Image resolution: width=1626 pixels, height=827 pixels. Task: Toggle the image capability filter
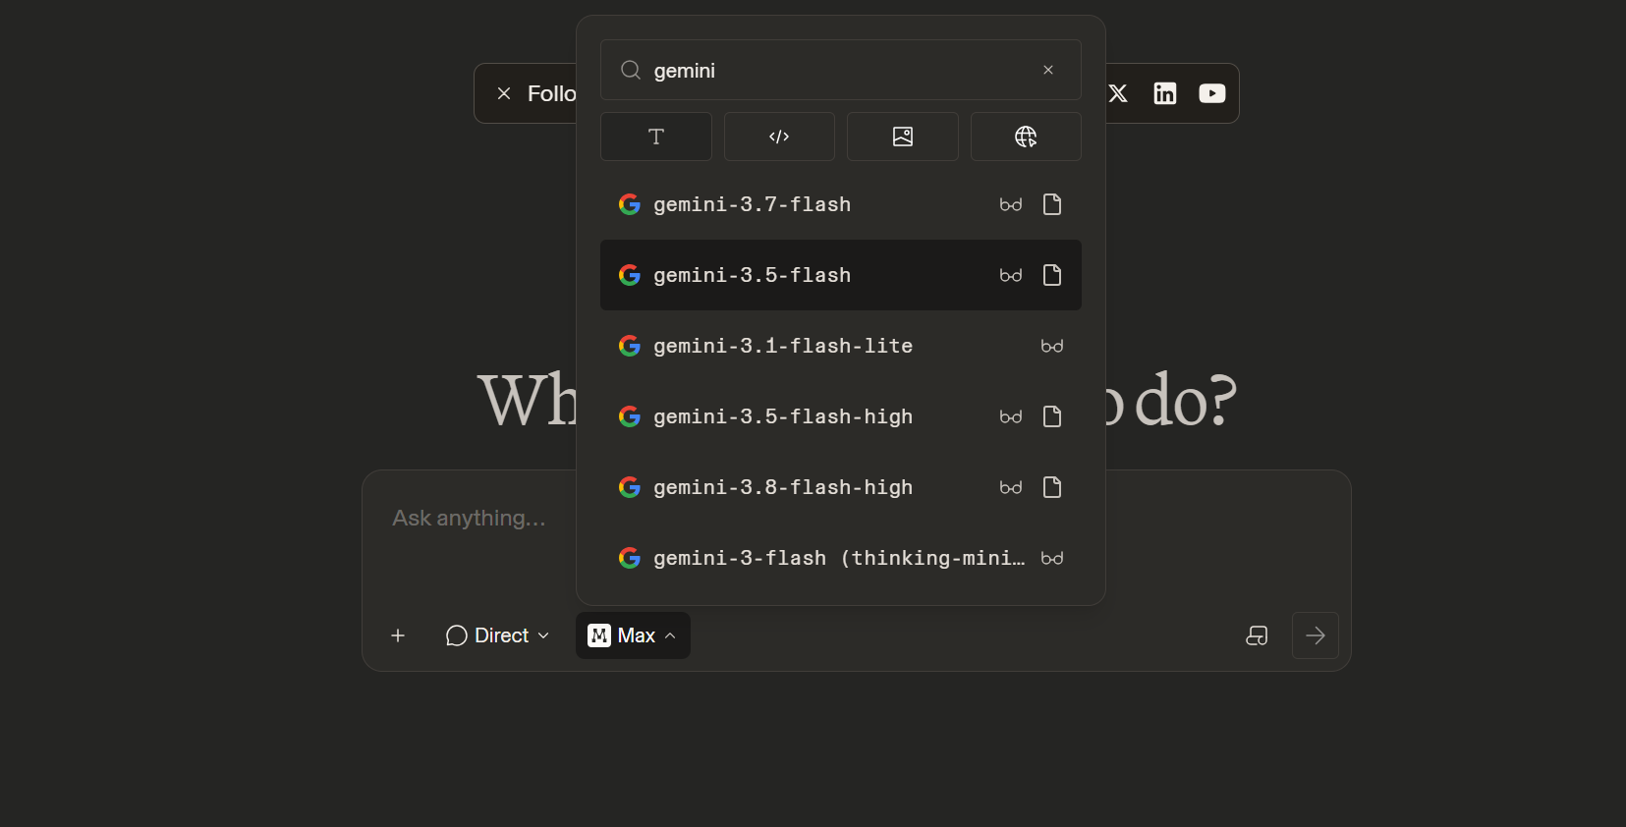coord(902,137)
